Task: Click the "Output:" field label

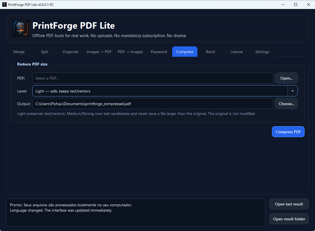Action: pyautogui.click(x=24, y=104)
